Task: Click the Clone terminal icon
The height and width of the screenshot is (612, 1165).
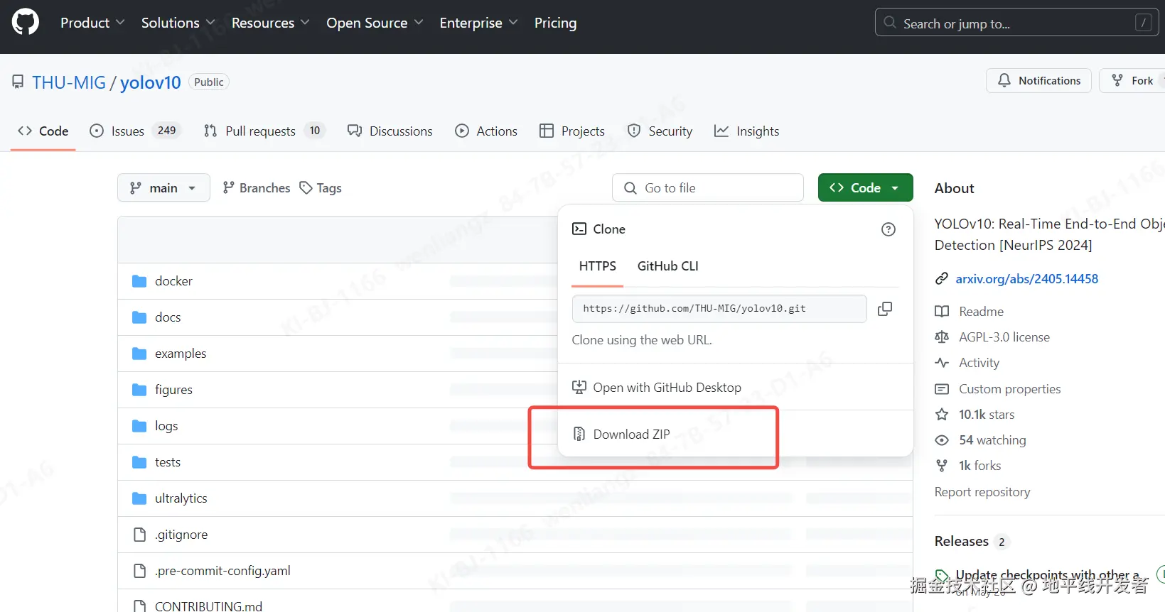Action: coord(579,229)
